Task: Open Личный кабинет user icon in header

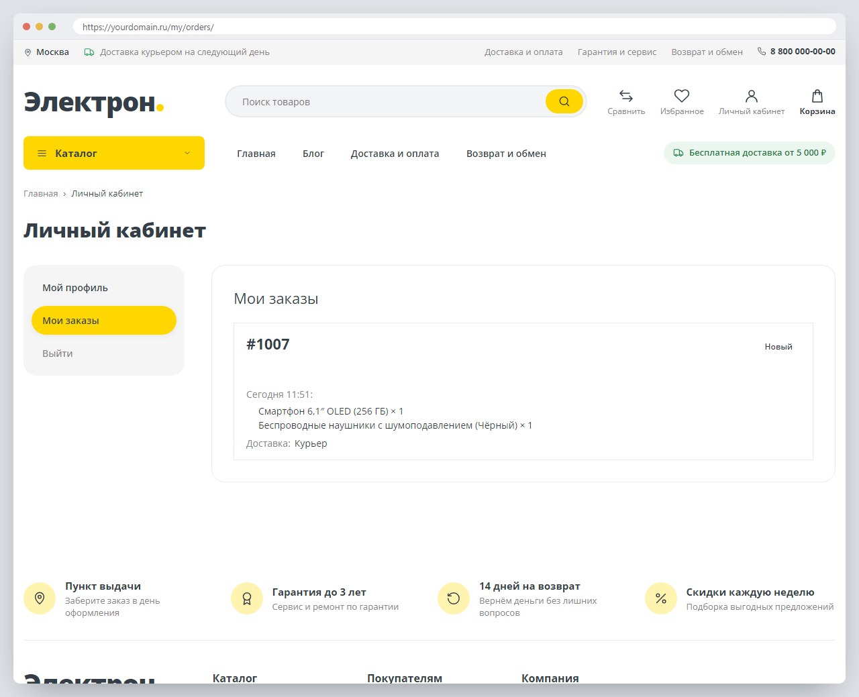Action: [x=752, y=96]
